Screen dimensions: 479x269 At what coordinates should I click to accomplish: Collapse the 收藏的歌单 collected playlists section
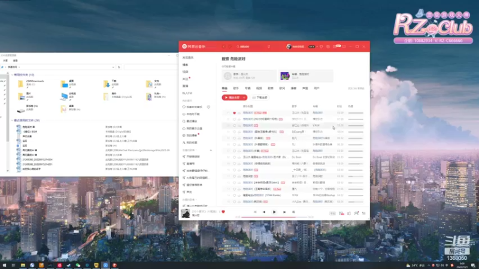(x=189, y=200)
